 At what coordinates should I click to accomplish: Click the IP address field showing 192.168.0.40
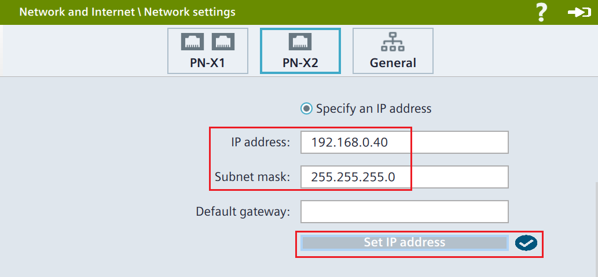coord(404,142)
